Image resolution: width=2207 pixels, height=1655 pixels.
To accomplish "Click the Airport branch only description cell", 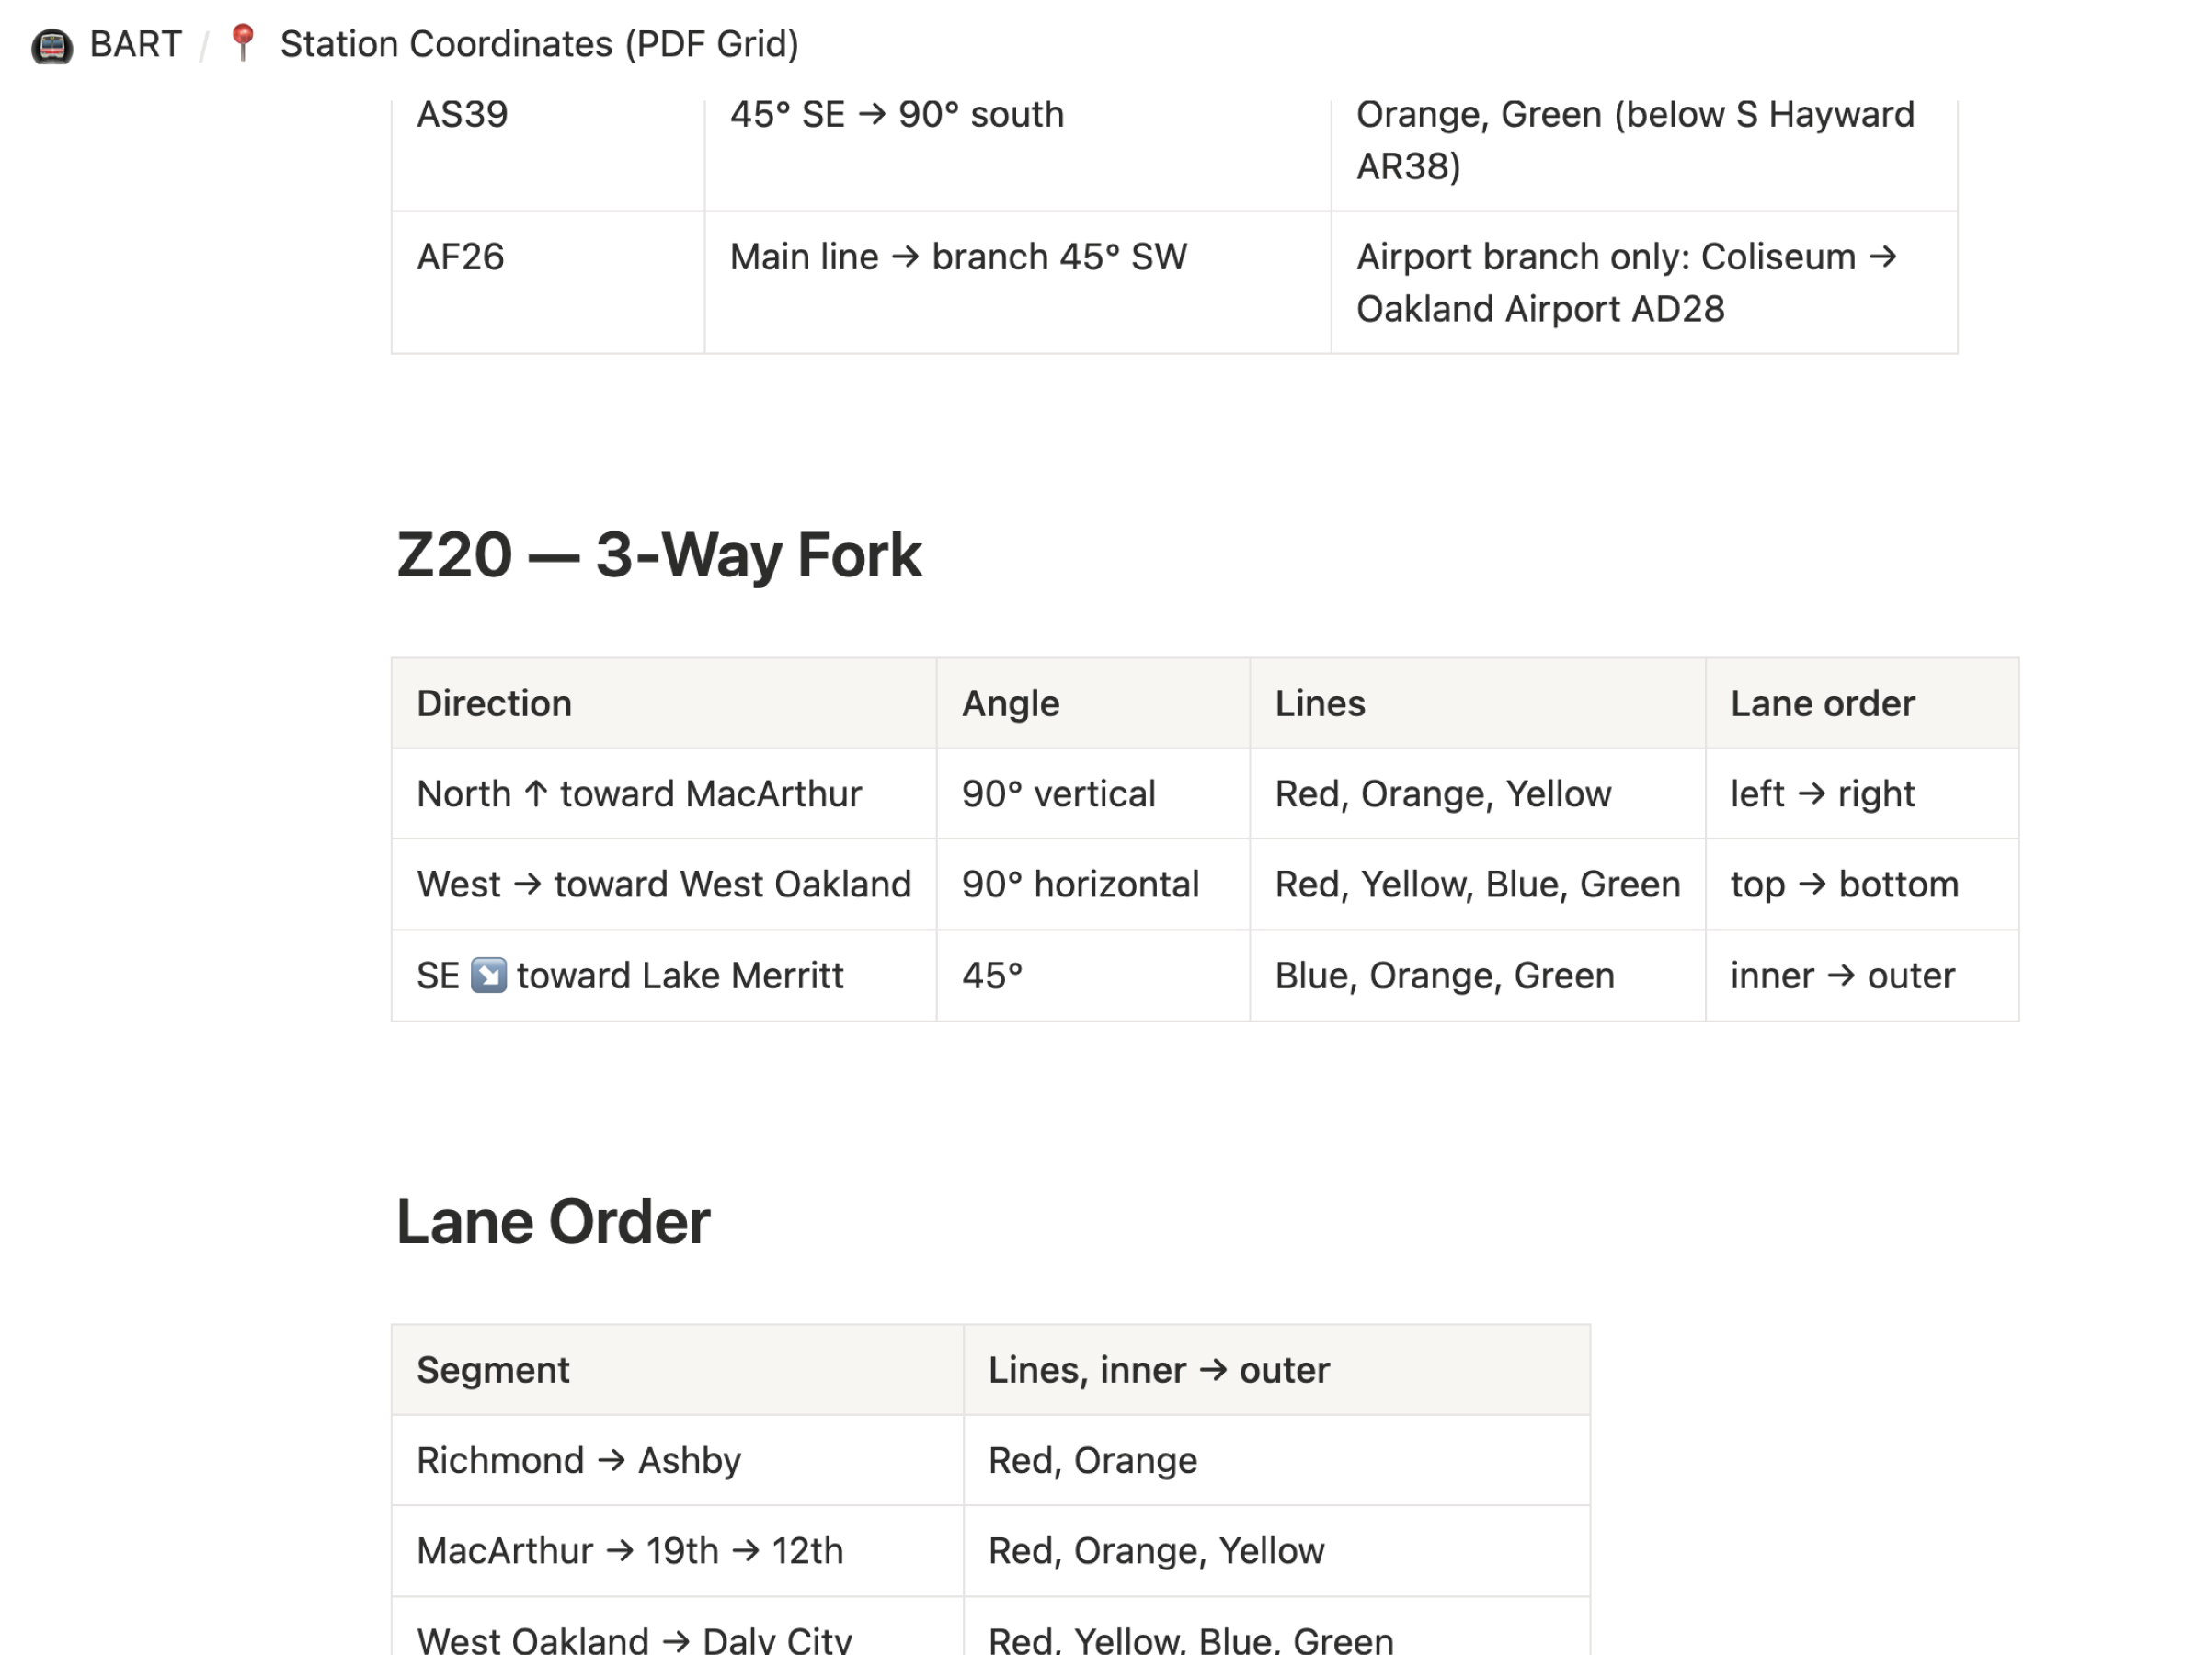I will (x=1644, y=282).
